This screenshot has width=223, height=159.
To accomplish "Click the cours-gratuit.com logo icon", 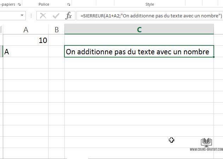I will pos(206,143).
